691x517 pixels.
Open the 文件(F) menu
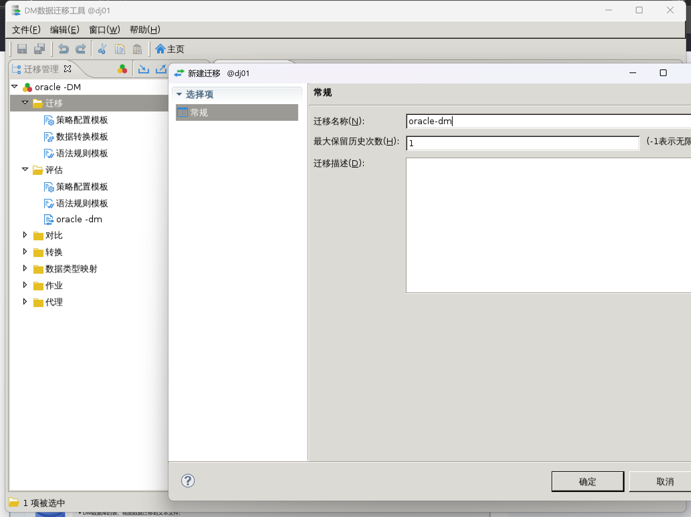26,30
